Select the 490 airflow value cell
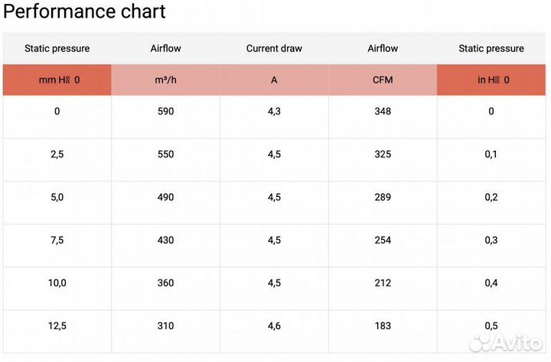The width and height of the screenshot is (551, 362). [x=165, y=197]
